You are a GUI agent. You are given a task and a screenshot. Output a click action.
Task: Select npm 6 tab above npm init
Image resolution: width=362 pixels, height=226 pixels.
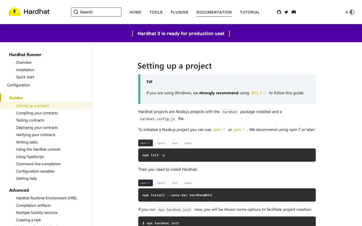[161, 143]
